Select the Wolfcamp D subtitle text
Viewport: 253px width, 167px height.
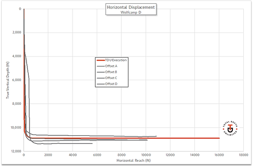pyautogui.click(x=131, y=12)
